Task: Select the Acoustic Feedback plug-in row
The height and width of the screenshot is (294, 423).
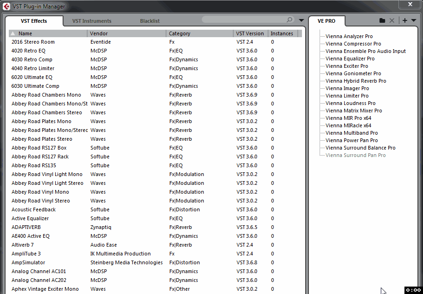Action: 155,209
